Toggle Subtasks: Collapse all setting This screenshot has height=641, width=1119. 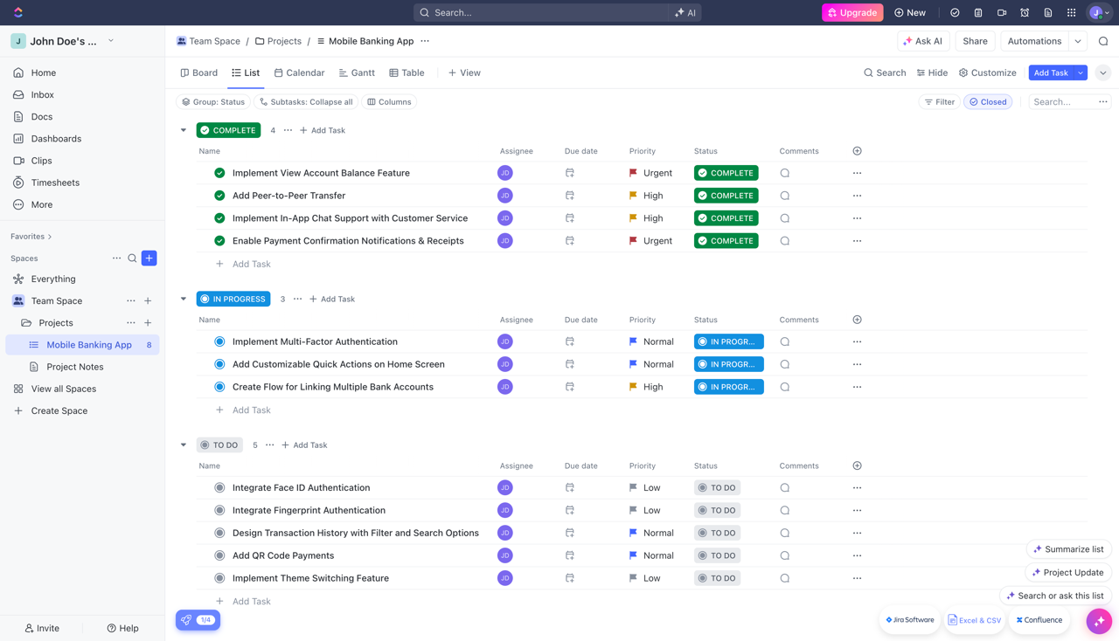pos(306,101)
